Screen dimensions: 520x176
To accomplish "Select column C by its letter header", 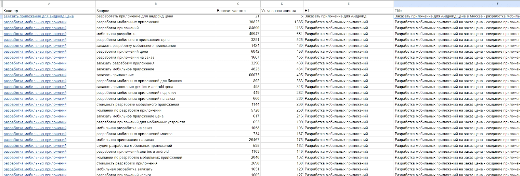I will [x=238, y=4].
